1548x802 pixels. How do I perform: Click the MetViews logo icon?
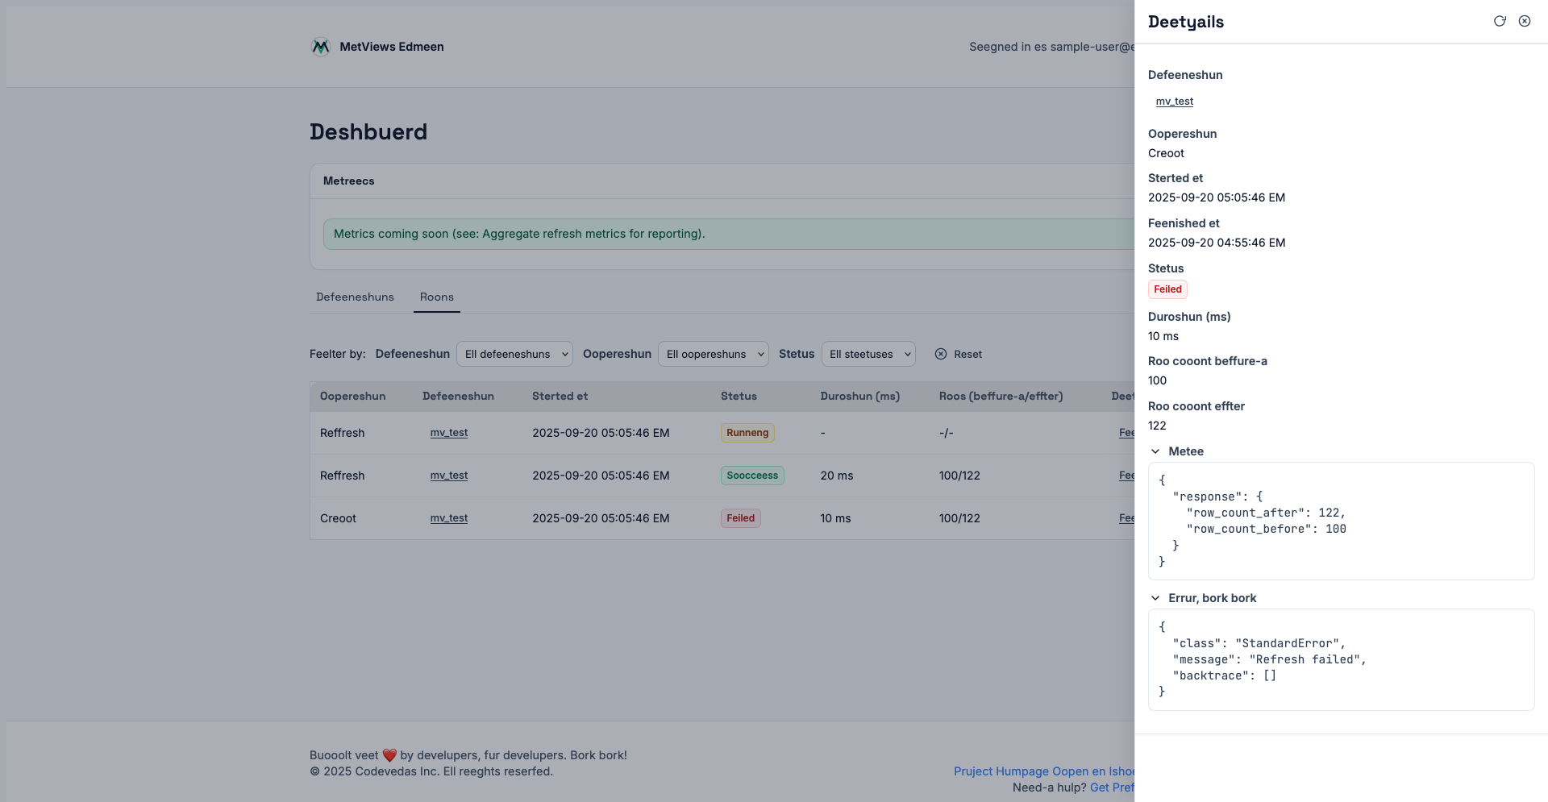point(321,47)
